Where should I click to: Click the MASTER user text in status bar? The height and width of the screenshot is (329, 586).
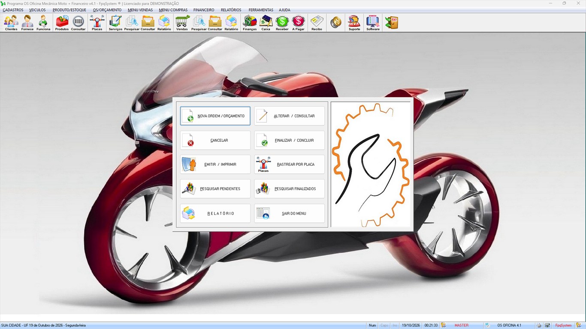[x=462, y=326]
